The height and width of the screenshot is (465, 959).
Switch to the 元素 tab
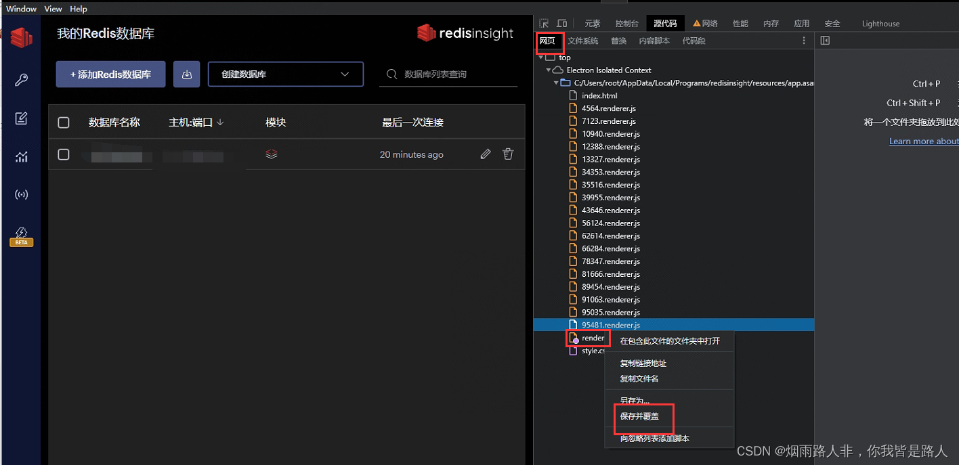(x=592, y=24)
